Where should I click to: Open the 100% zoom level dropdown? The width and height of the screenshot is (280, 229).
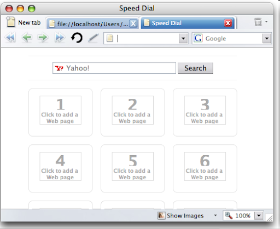tap(259, 216)
